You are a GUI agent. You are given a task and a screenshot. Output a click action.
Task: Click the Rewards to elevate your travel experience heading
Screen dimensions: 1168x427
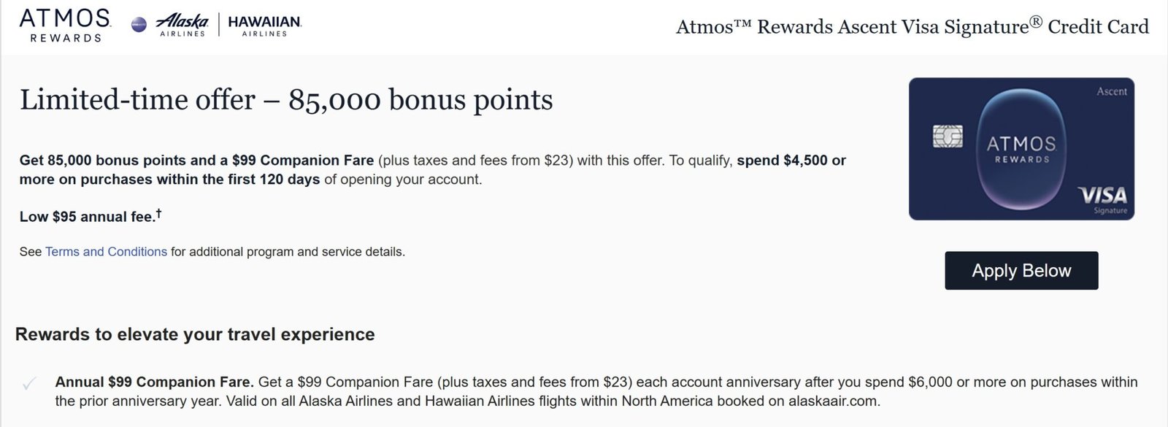coord(195,334)
